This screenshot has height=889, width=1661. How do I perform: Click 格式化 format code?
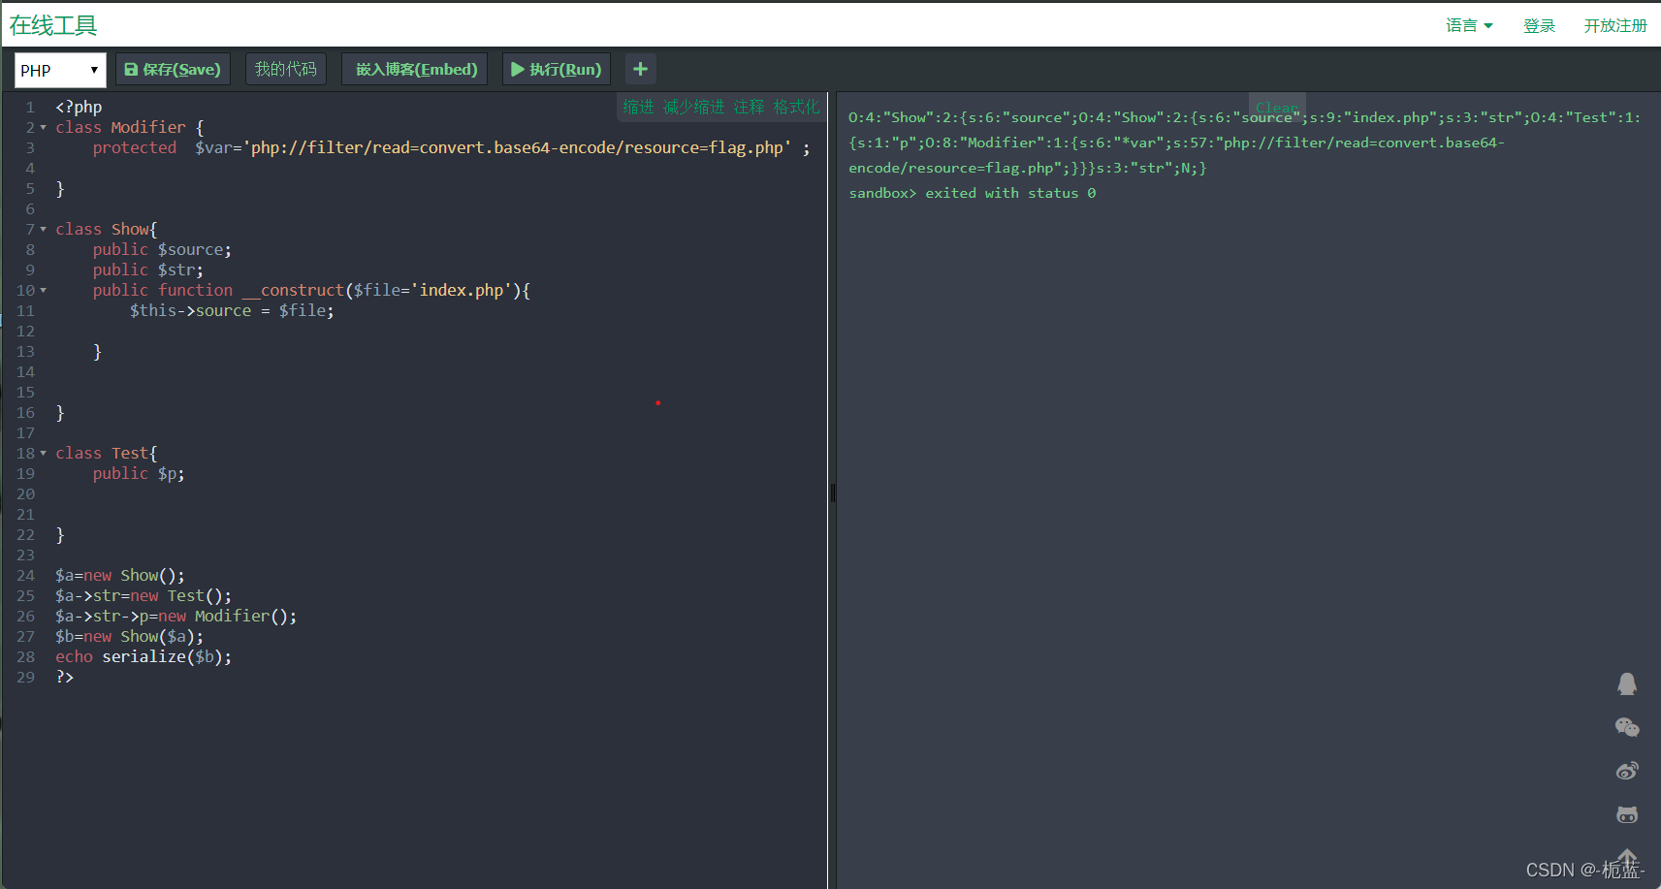click(796, 107)
